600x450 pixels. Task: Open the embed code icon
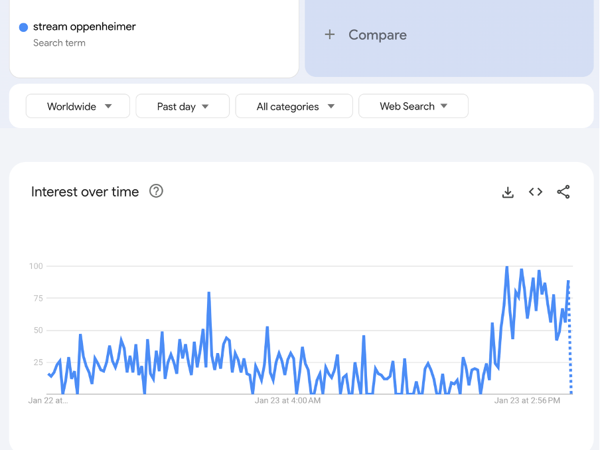[x=536, y=192]
